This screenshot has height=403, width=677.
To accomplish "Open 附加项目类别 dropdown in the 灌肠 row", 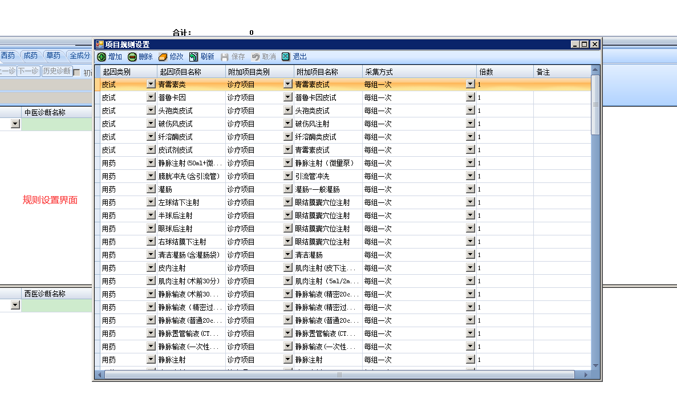I will (288, 189).
